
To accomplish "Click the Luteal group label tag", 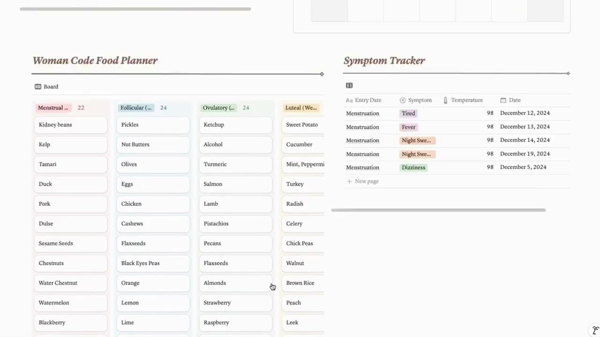I will point(301,108).
